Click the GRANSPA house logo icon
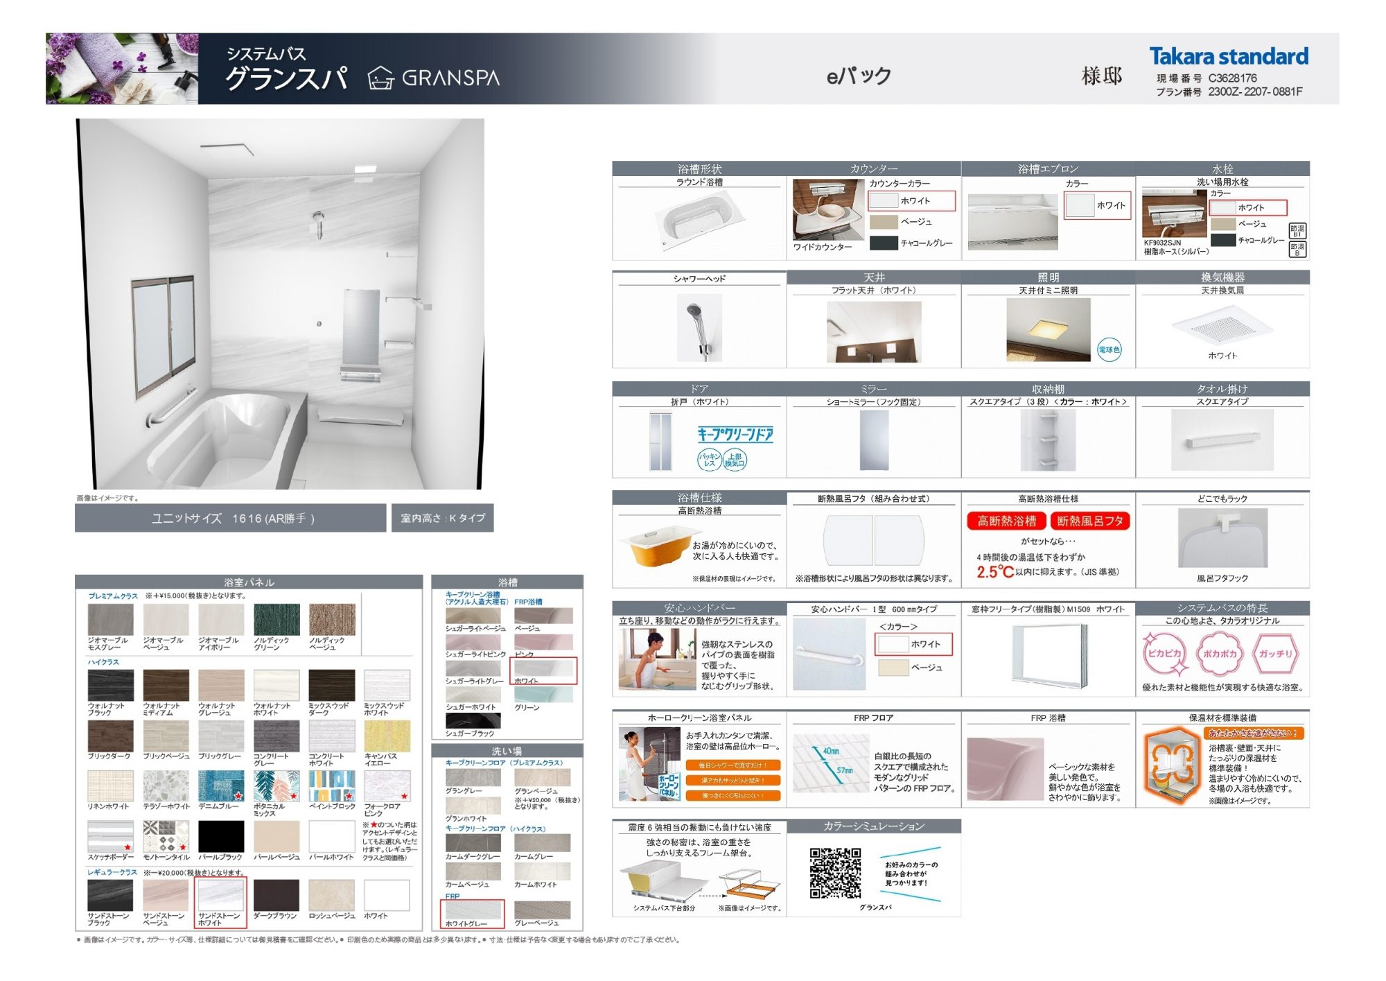This screenshot has width=1386, height=981. pyautogui.click(x=380, y=78)
